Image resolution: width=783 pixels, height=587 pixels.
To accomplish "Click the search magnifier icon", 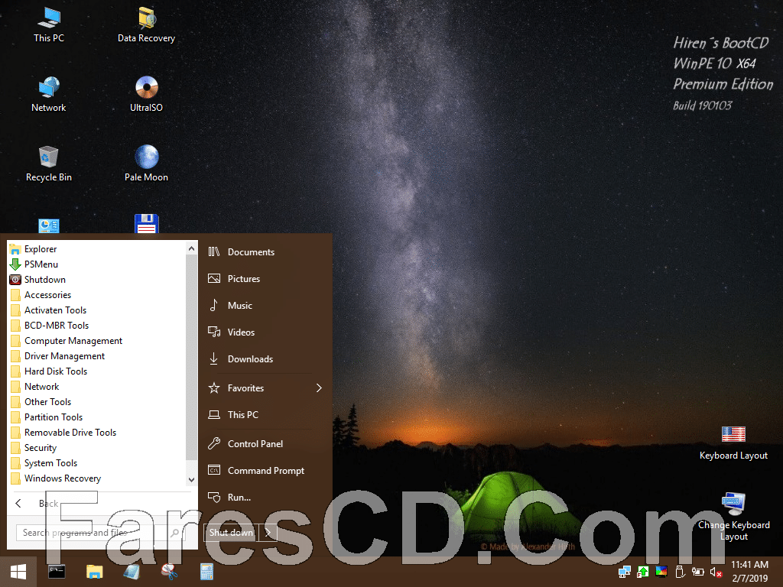I will (175, 533).
